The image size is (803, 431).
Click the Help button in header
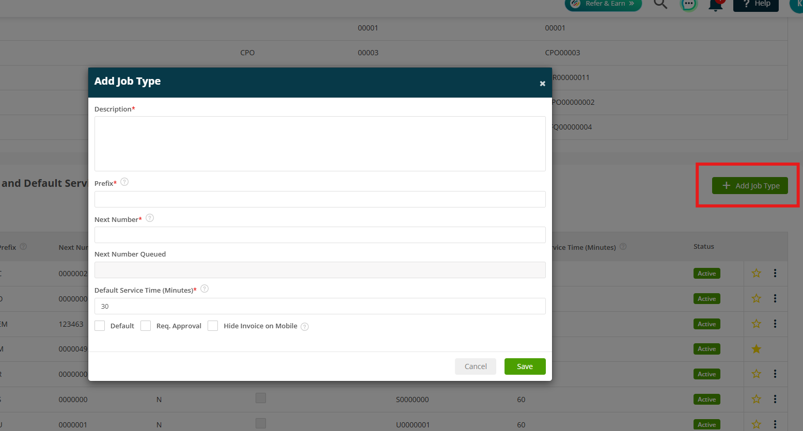tap(756, 4)
